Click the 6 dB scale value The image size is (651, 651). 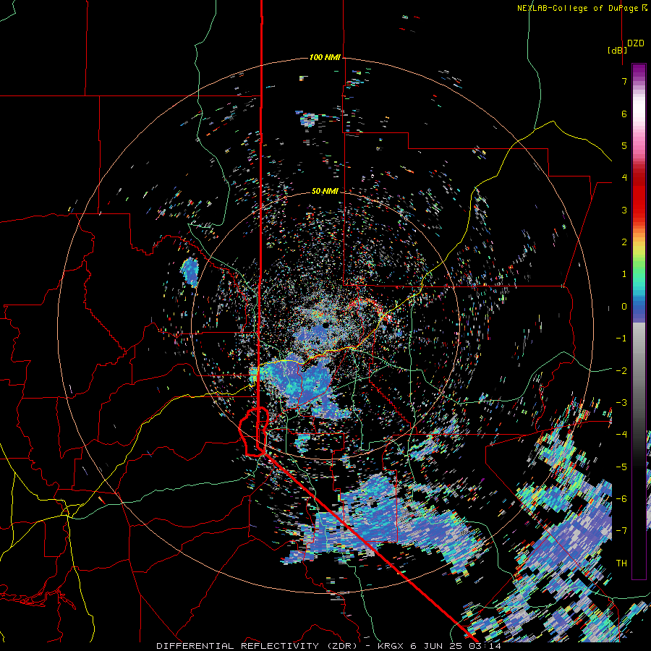624,114
